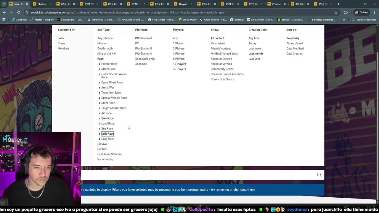Open the browser extensions puzzle icon

point(346,12)
